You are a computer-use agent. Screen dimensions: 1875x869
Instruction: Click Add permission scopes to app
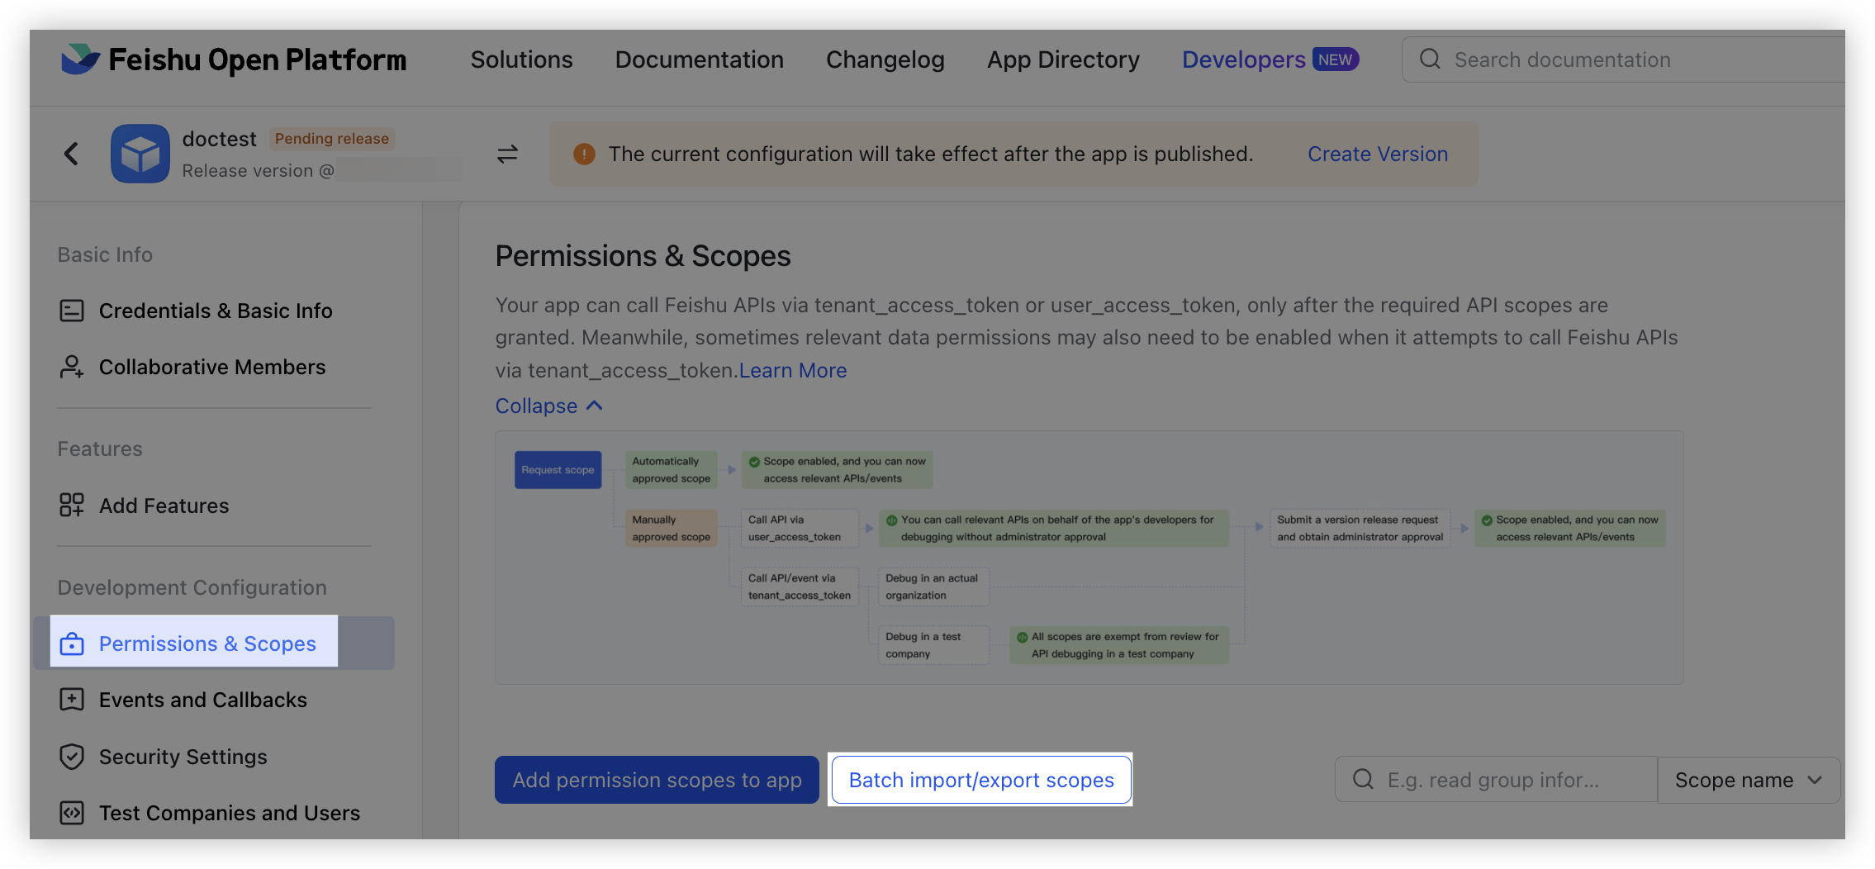(x=657, y=780)
